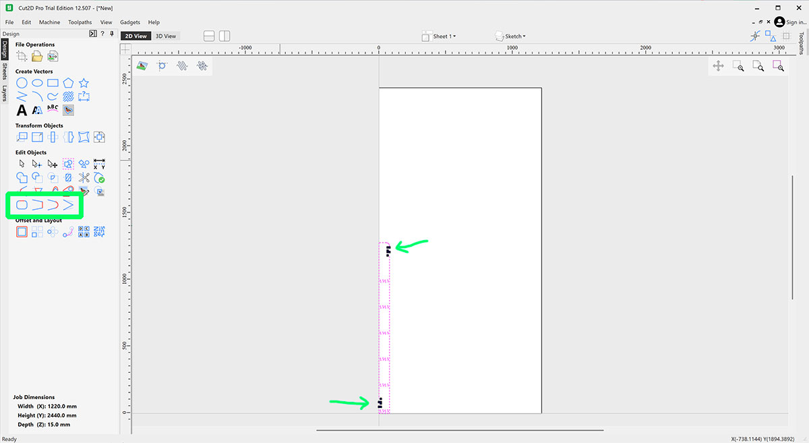Select the Text on Curve tool
809x443 pixels.
pyautogui.click(x=53, y=110)
